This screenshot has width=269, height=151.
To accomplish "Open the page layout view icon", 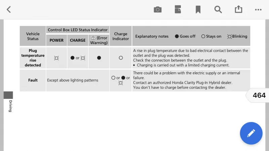I will [178, 9].
